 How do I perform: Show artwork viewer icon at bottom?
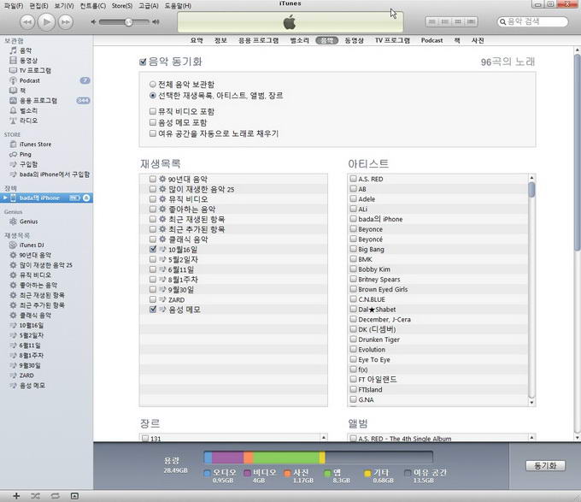click(x=74, y=496)
